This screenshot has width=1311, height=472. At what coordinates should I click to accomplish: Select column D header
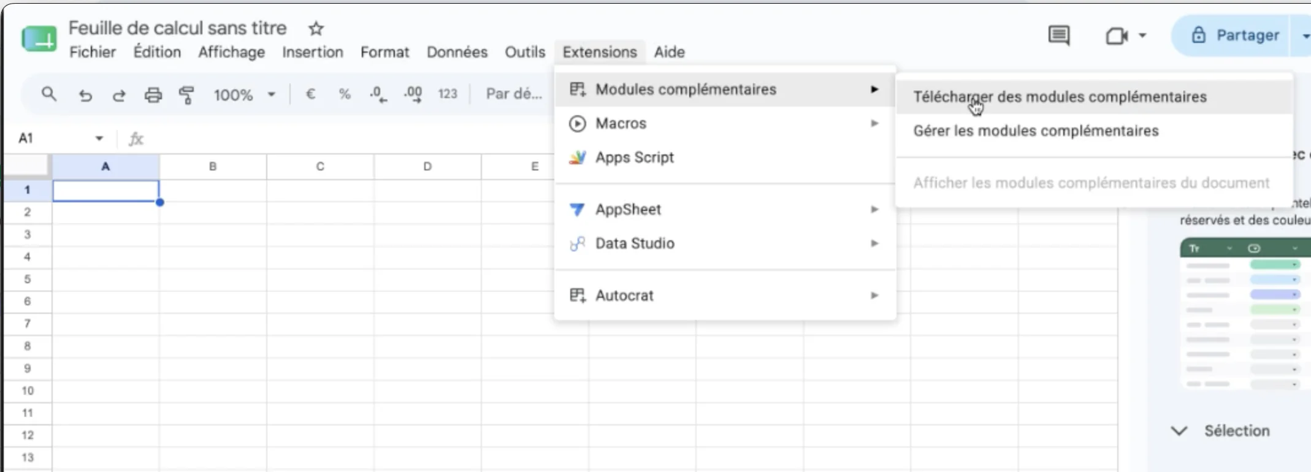point(427,167)
